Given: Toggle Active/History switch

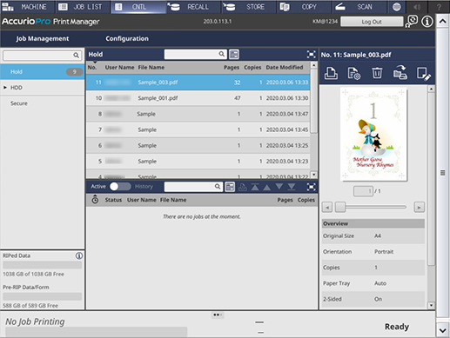Looking at the screenshot, I should pos(120,186).
